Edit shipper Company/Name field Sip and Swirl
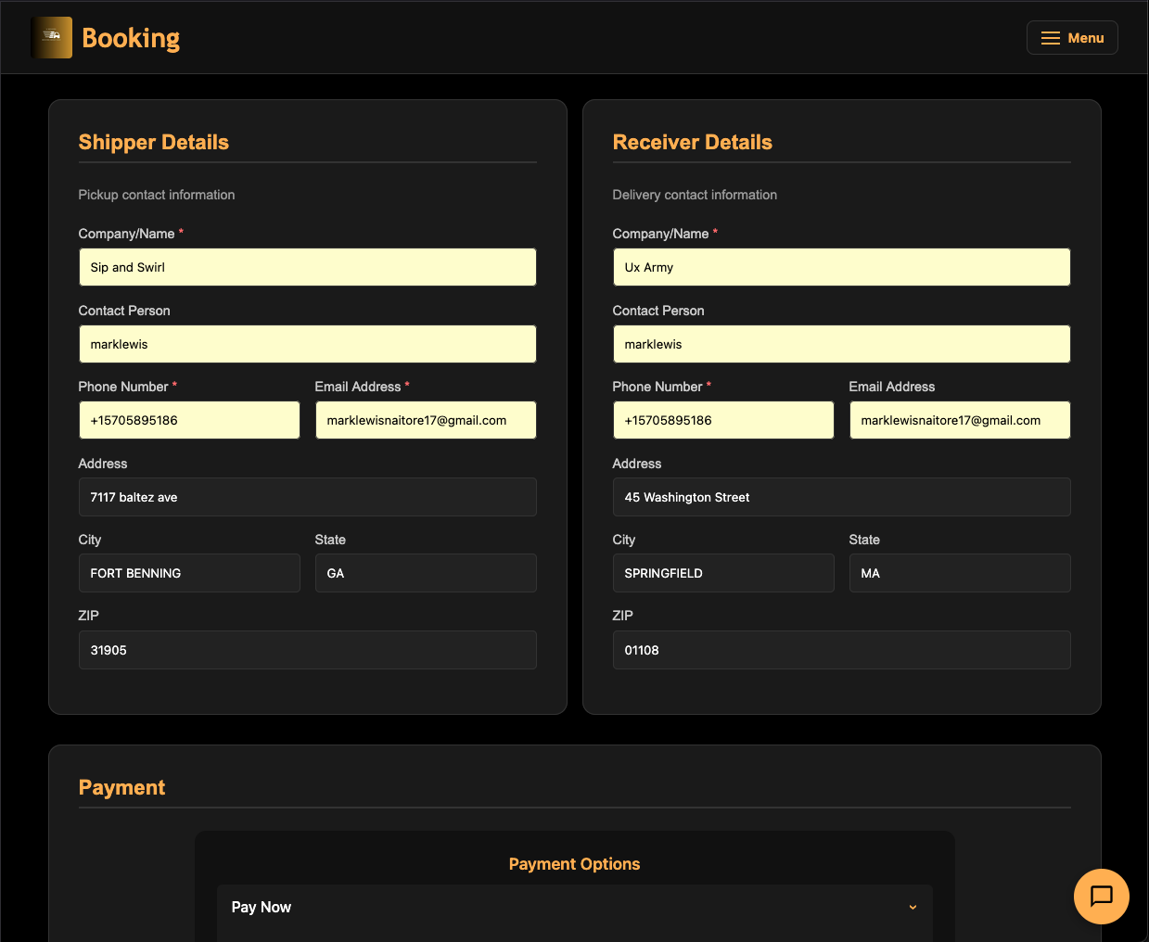 pyautogui.click(x=307, y=267)
